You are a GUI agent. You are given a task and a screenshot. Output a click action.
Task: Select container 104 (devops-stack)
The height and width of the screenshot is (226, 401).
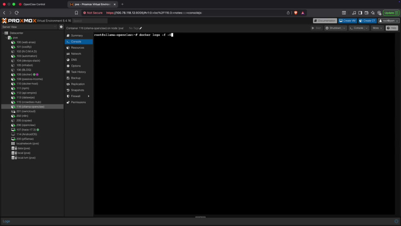[28, 61]
